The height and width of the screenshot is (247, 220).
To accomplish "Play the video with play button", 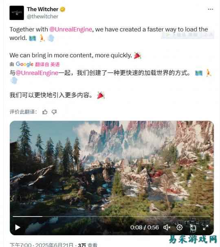I will click(x=18, y=227).
